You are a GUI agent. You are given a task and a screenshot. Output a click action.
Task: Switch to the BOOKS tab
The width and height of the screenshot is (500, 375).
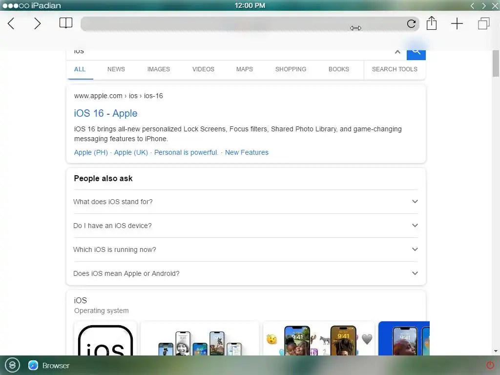(x=339, y=69)
